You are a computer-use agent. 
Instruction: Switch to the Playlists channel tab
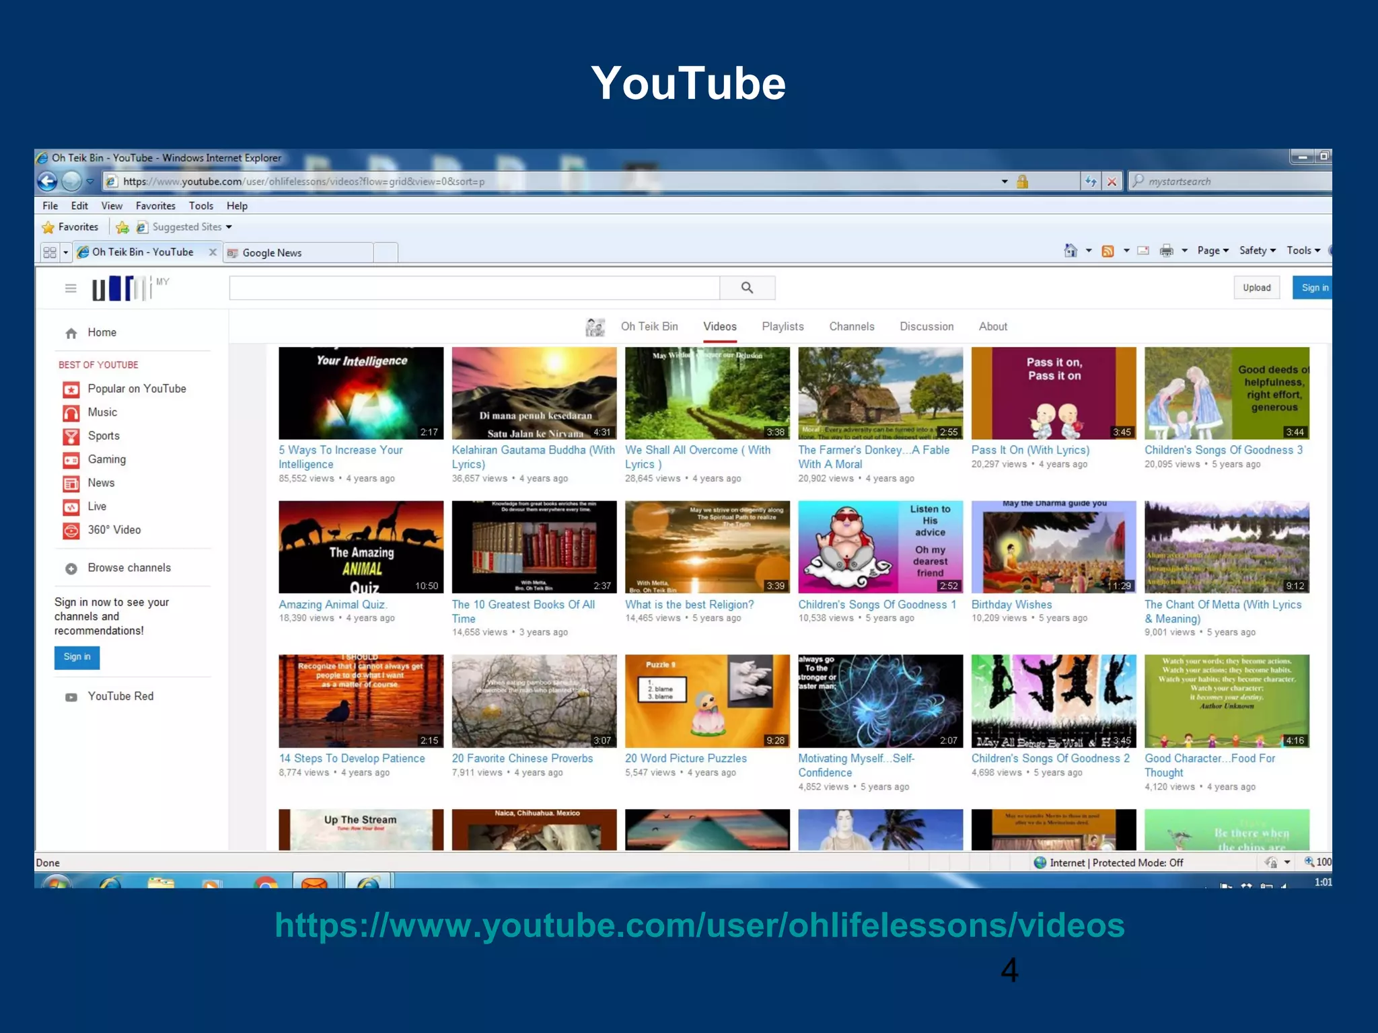(x=783, y=326)
